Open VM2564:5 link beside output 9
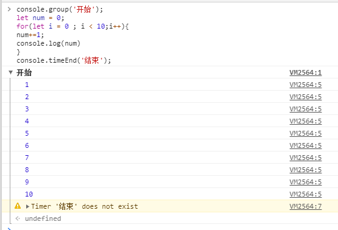This screenshot has width=338, height=230. pyautogui.click(x=306, y=182)
